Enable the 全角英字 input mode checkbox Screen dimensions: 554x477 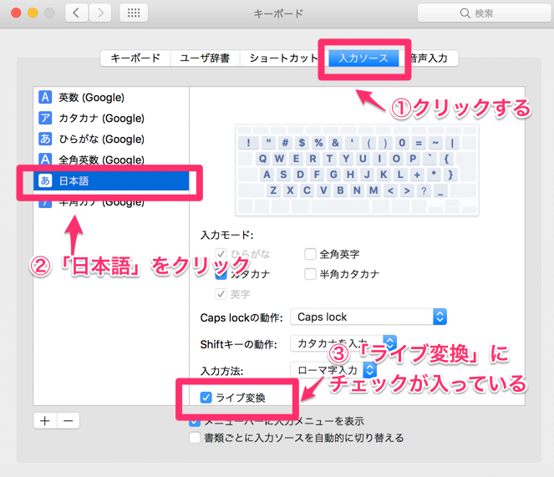pos(310,254)
